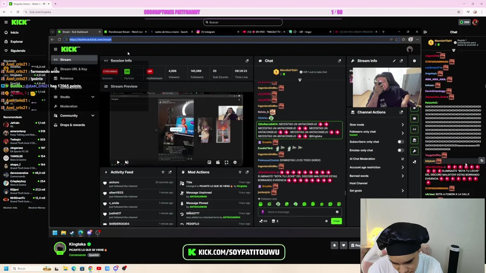
Task: Open Followers-only chat options
Action: 377,133
